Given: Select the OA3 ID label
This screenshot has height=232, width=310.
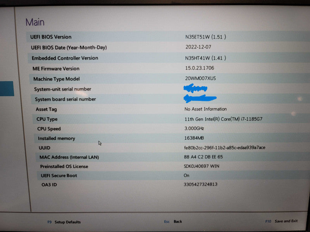Looking at the screenshot, I should (x=49, y=185).
